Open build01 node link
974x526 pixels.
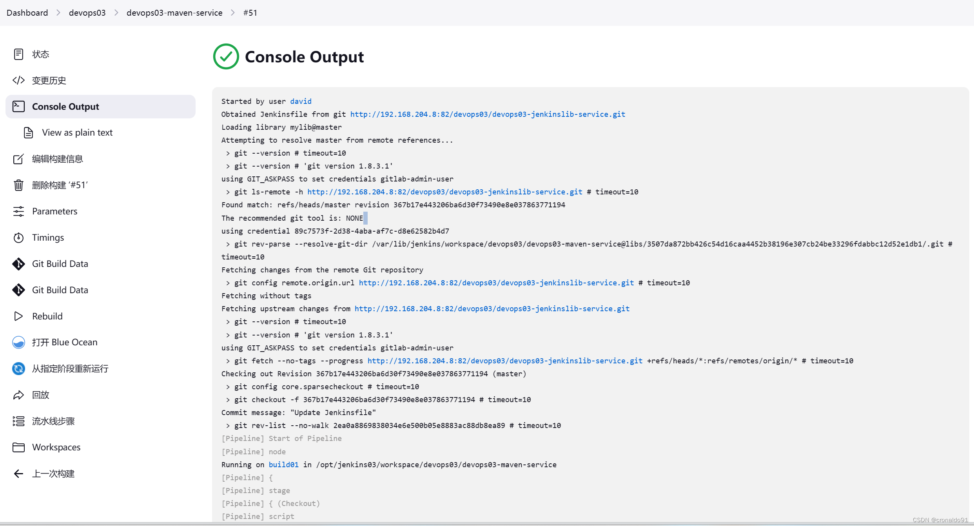283,464
